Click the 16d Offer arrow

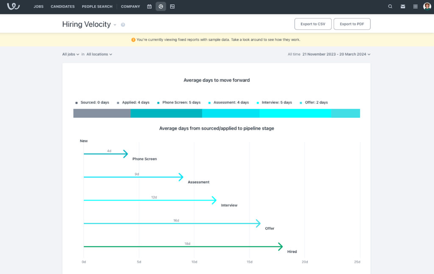172,223
